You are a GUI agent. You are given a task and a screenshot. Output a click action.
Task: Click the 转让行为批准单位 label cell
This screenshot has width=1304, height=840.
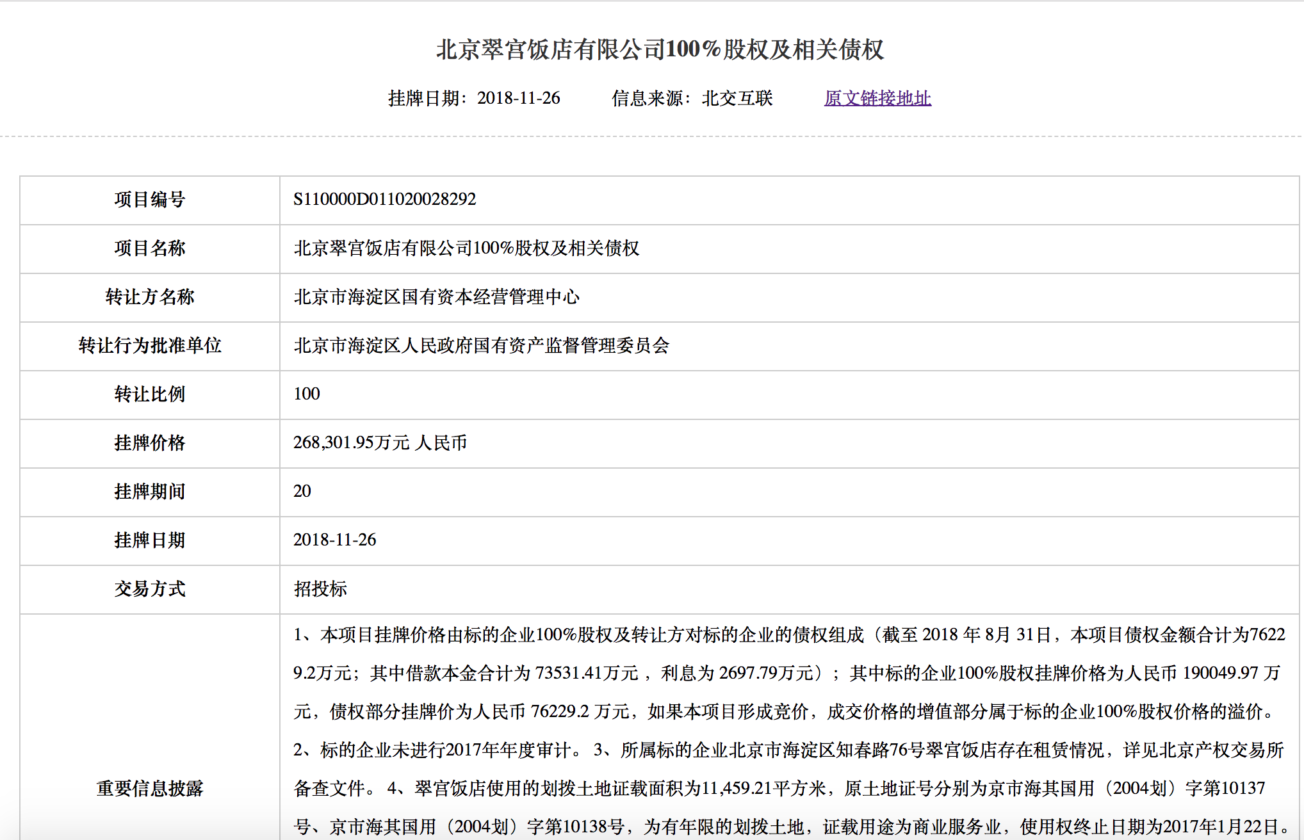pyautogui.click(x=150, y=346)
